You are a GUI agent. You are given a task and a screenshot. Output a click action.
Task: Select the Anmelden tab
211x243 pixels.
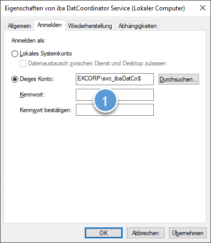[x=49, y=25]
